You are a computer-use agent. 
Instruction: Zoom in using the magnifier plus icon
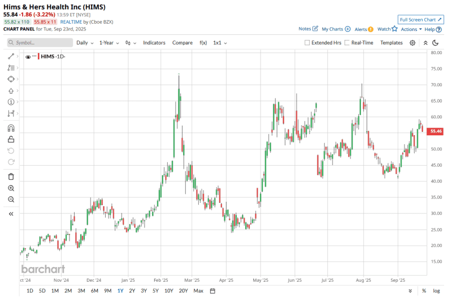click(11, 188)
